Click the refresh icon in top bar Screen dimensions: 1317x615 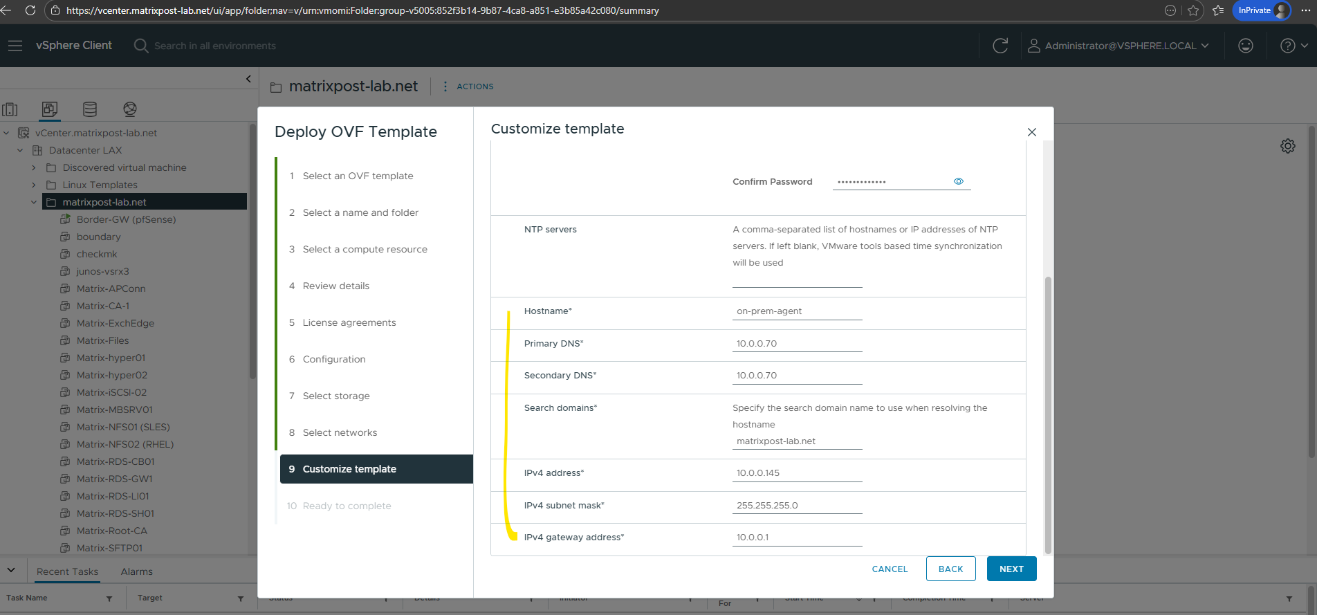1000,46
